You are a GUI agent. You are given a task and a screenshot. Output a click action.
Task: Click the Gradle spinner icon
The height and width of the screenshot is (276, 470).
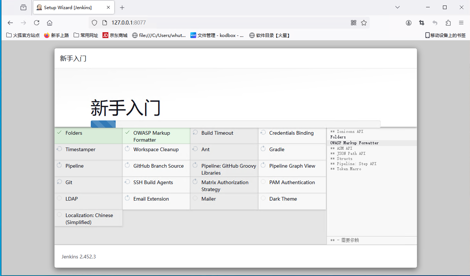(263, 149)
